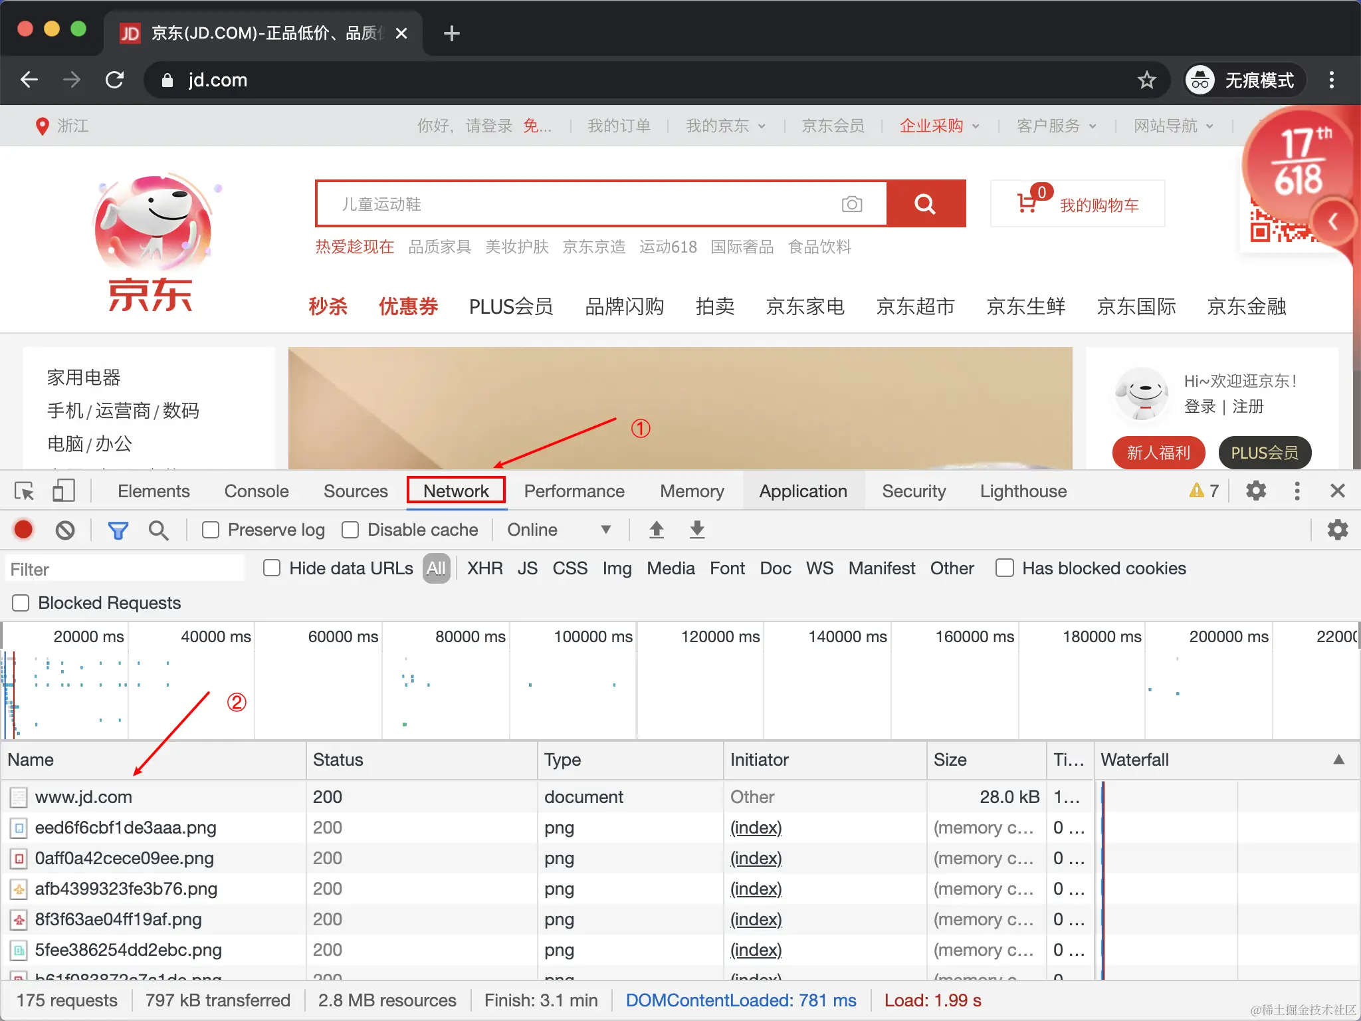Click the inspect element selector icon
1361x1021 pixels.
pyautogui.click(x=25, y=491)
